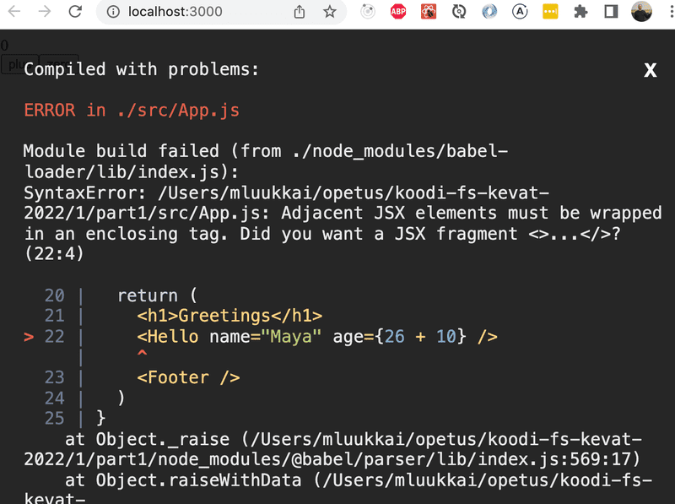Open the extensions puzzle-piece menu
Viewport: 675px width, 504px height.
pyautogui.click(x=580, y=12)
